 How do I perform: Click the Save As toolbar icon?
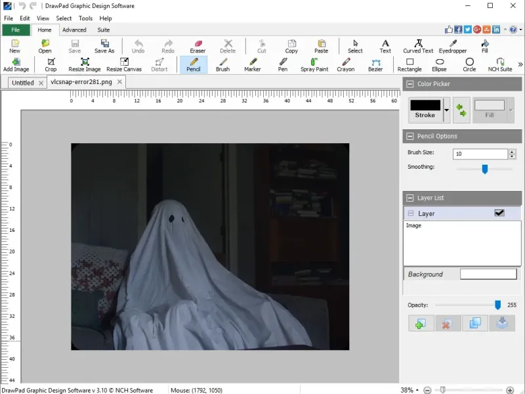pyautogui.click(x=104, y=46)
